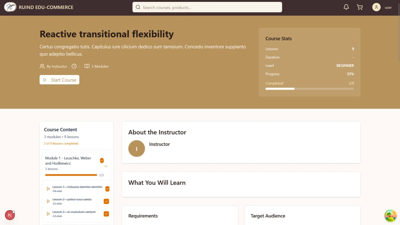
Task: Click the clock icon beside By Instructor
Action: (74, 66)
